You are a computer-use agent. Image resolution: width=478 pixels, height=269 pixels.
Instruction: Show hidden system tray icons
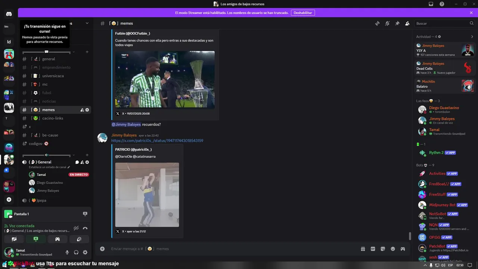click(x=425, y=265)
